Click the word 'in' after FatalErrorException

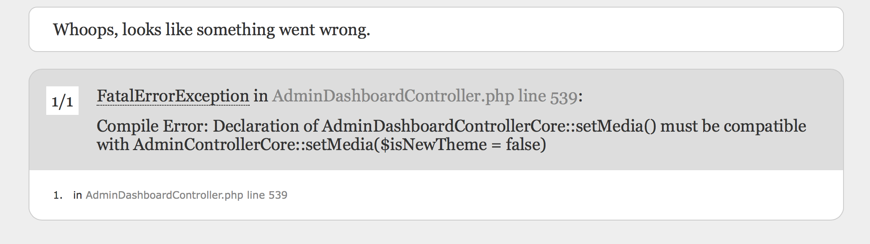[x=261, y=96]
